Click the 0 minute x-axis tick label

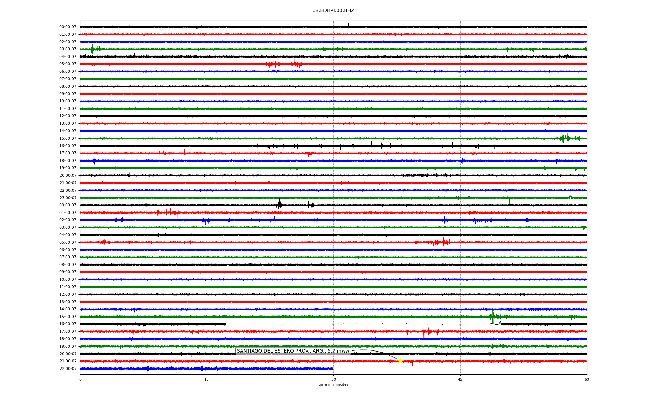pos(80,380)
